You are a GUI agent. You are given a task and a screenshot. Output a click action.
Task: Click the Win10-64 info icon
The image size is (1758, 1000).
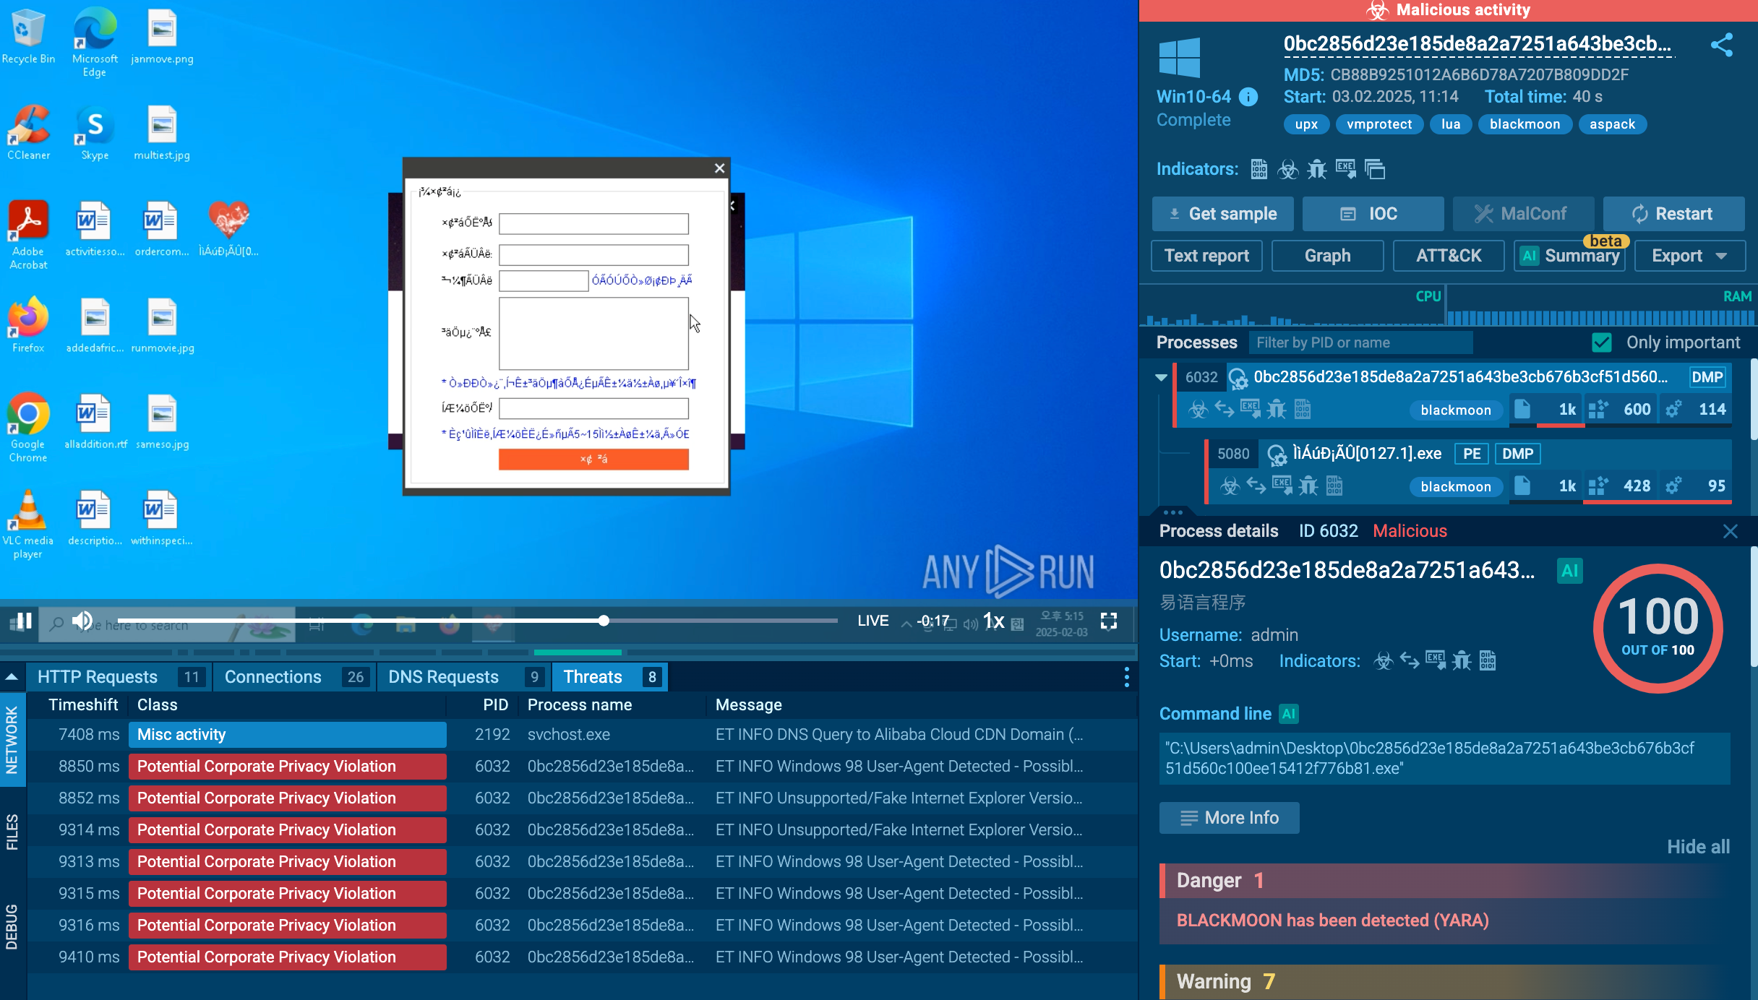1248,97
